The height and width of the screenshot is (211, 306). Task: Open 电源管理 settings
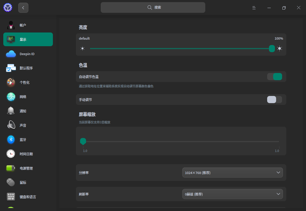[x=28, y=168]
